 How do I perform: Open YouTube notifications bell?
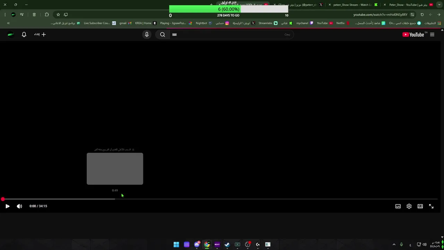[x=24, y=34]
